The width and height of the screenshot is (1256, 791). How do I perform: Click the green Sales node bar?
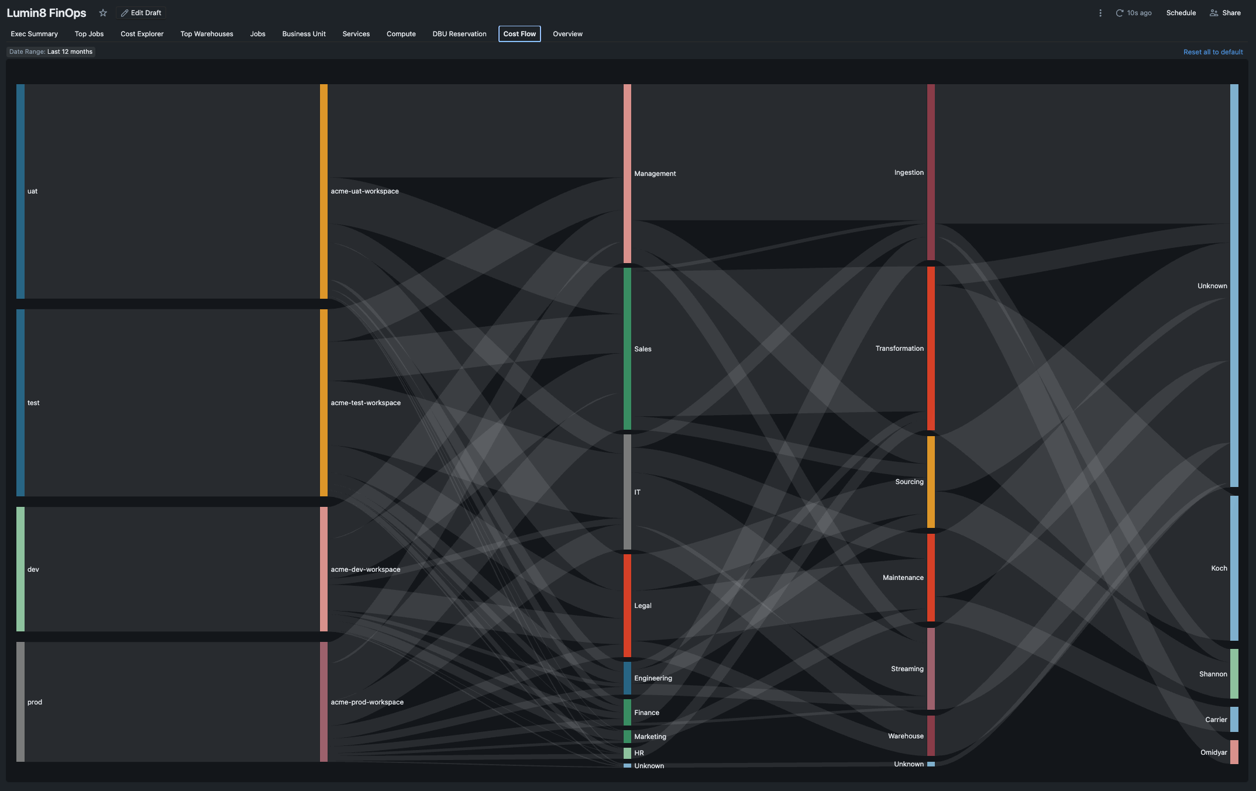pos(627,348)
